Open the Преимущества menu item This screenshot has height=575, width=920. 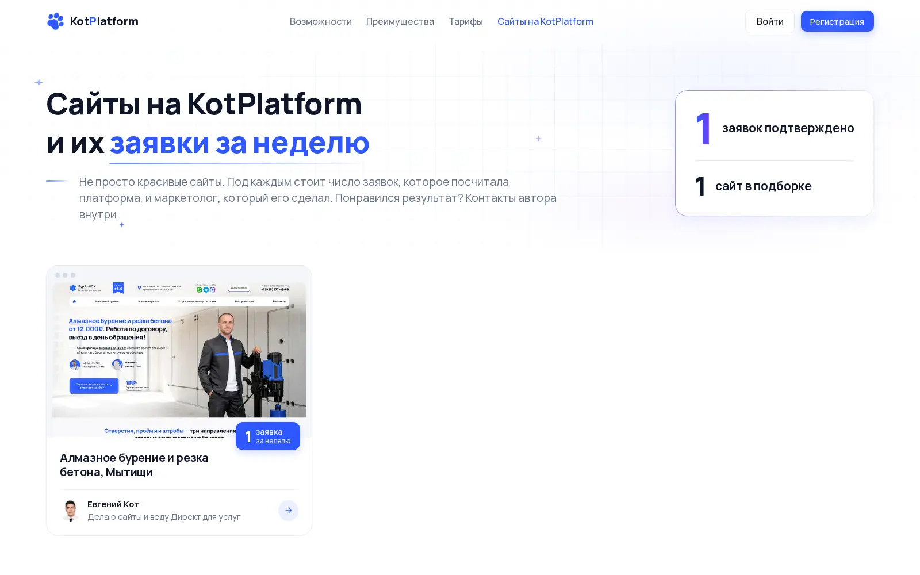(400, 21)
